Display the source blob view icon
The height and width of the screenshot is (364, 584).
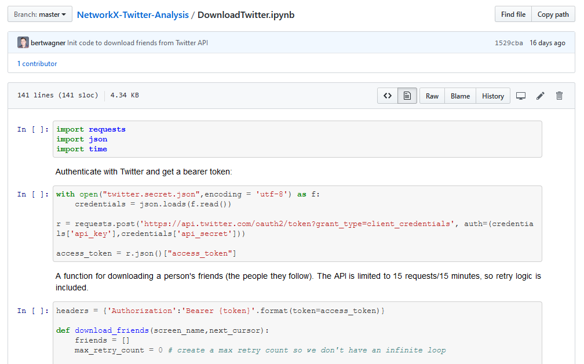click(388, 96)
